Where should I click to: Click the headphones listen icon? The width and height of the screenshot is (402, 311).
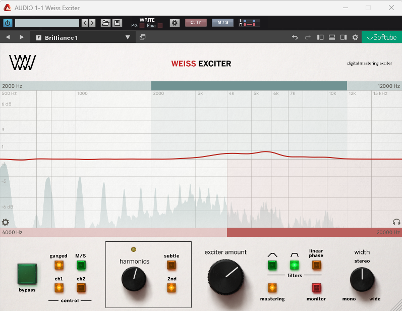[x=396, y=222]
